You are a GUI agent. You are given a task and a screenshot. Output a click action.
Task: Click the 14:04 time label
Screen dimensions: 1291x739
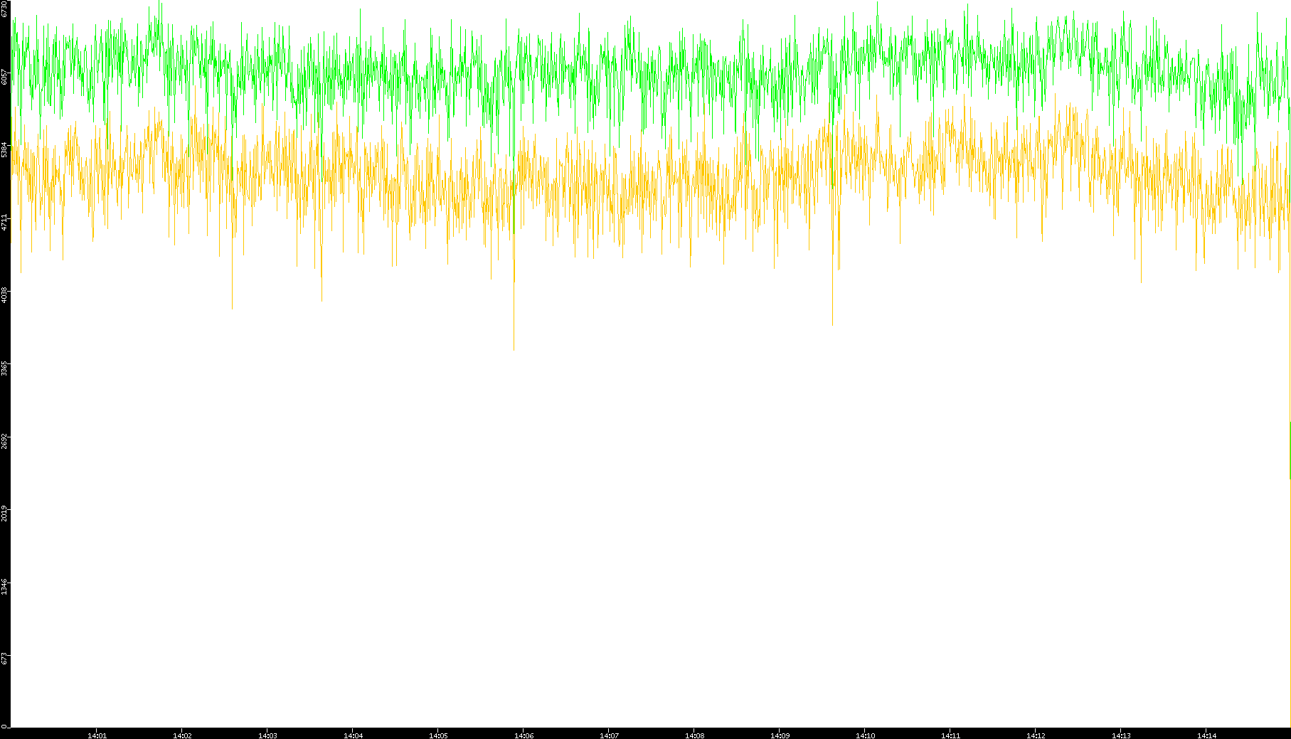(353, 735)
